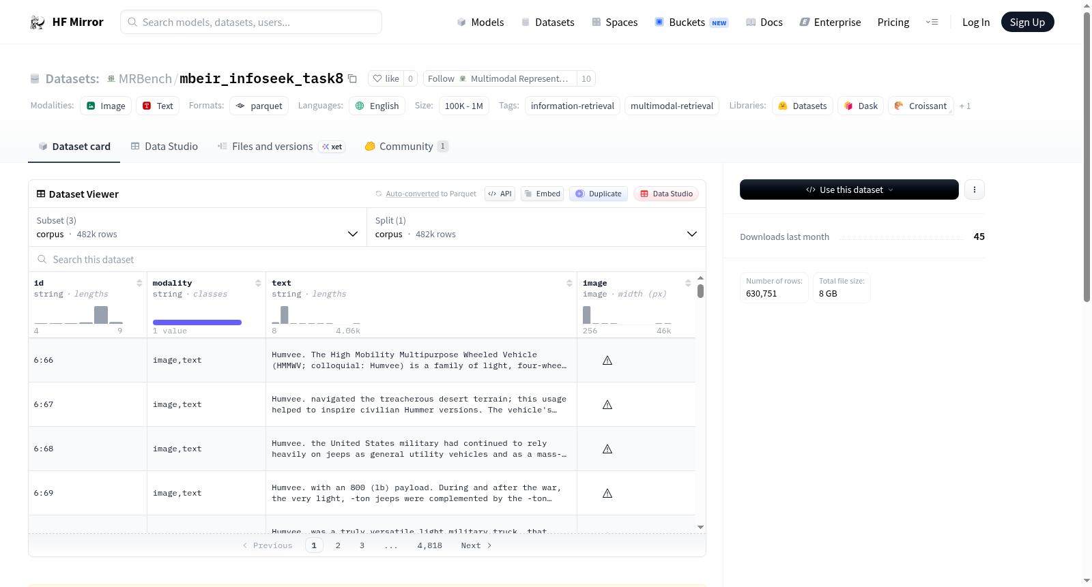Sort the image column

coord(688,283)
